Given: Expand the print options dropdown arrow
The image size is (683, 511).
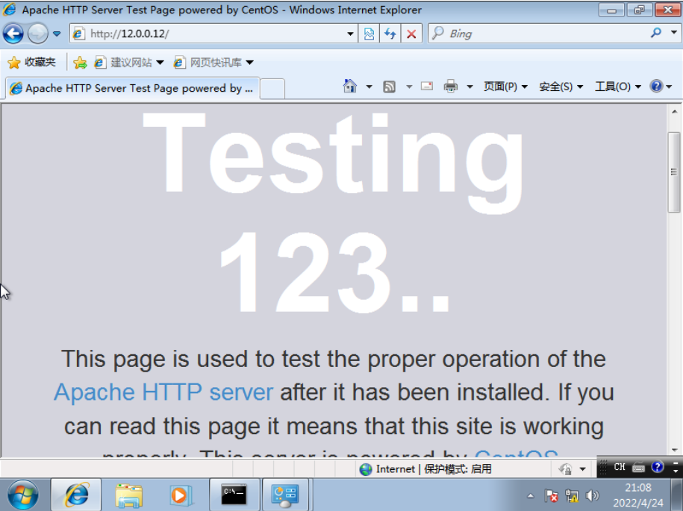Looking at the screenshot, I should pyautogui.click(x=470, y=87).
